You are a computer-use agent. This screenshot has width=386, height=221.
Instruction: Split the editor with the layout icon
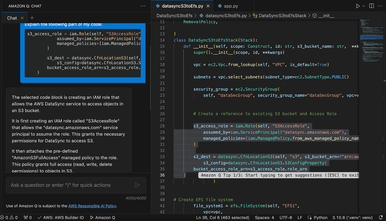click(x=372, y=6)
